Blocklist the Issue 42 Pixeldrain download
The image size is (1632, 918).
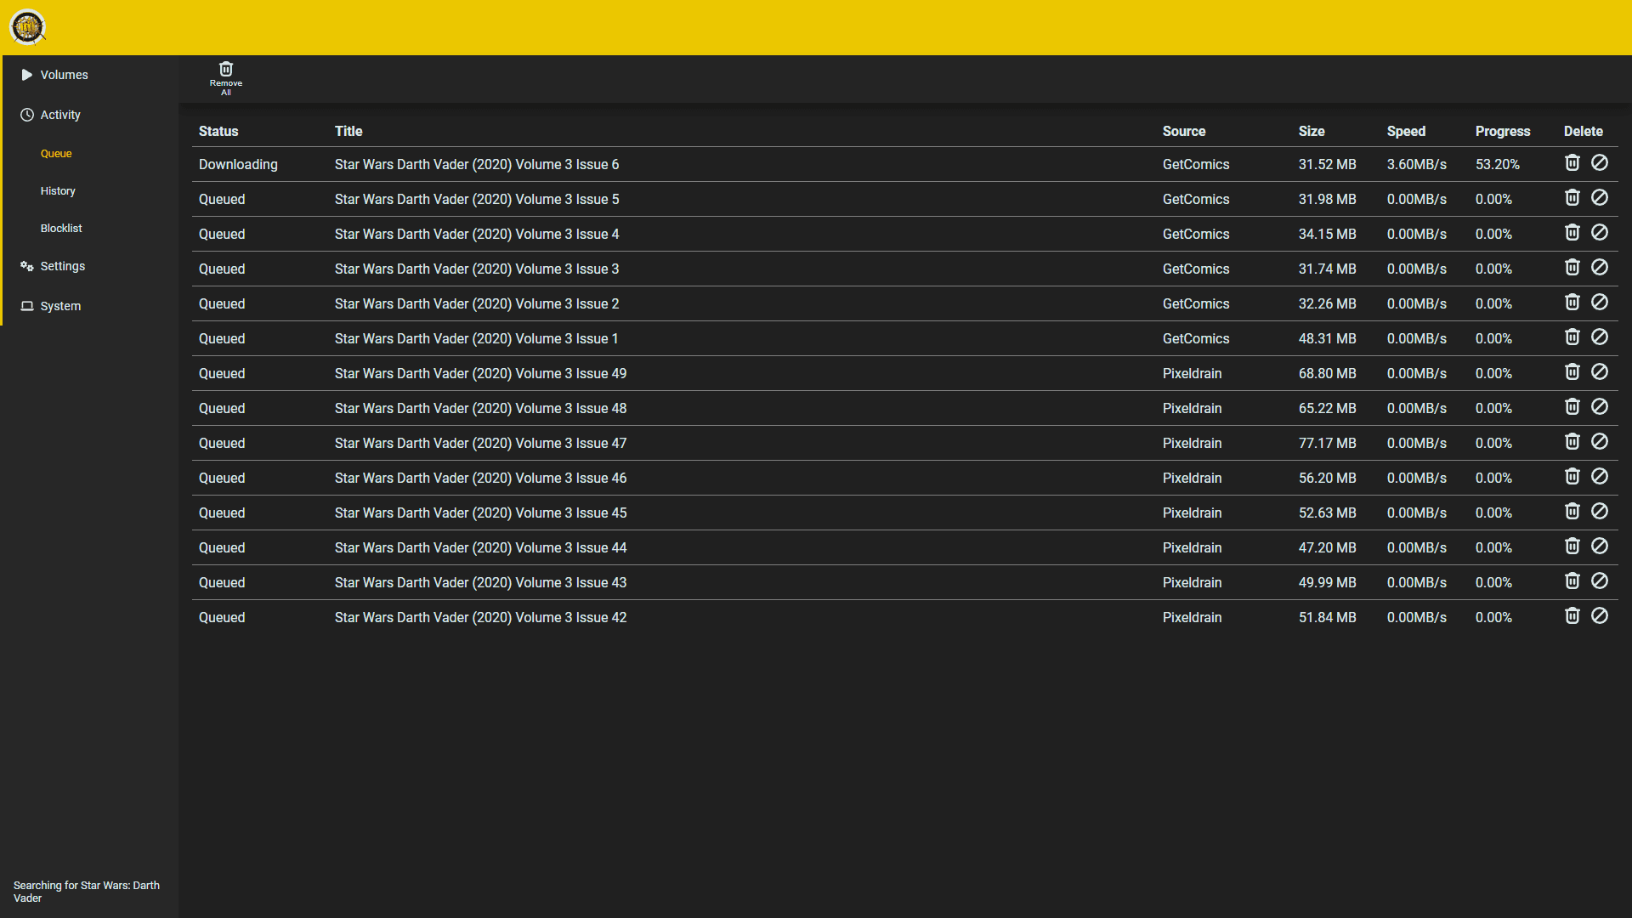click(1599, 616)
